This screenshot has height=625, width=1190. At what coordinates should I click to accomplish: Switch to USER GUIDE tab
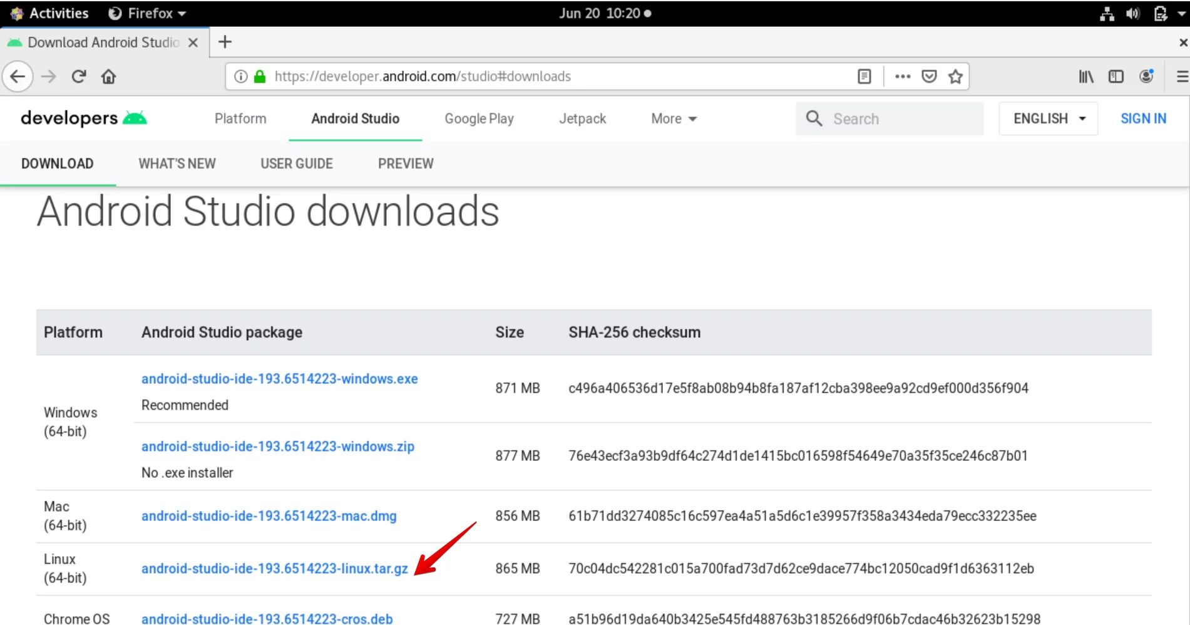tap(297, 163)
